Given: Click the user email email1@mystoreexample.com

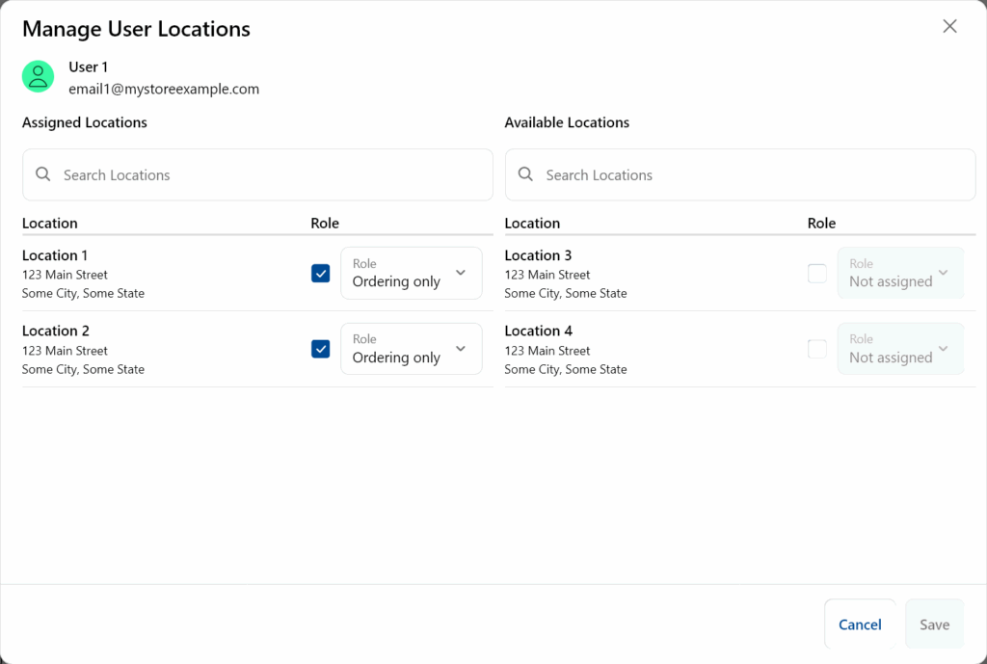Looking at the screenshot, I should (164, 89).
